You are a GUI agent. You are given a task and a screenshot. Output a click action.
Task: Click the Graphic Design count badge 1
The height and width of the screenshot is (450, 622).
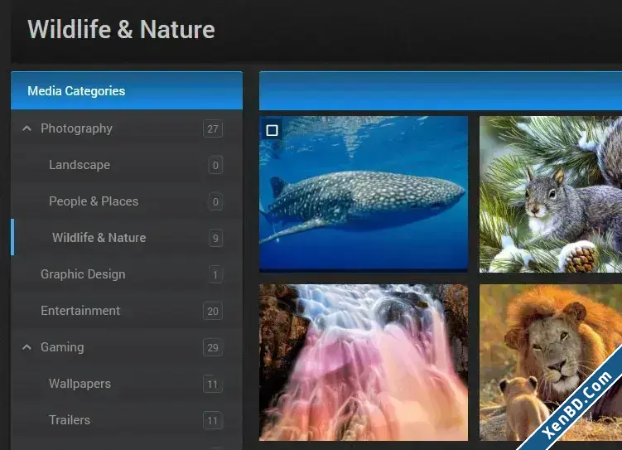pyautogui.click(x=215, y=274)
